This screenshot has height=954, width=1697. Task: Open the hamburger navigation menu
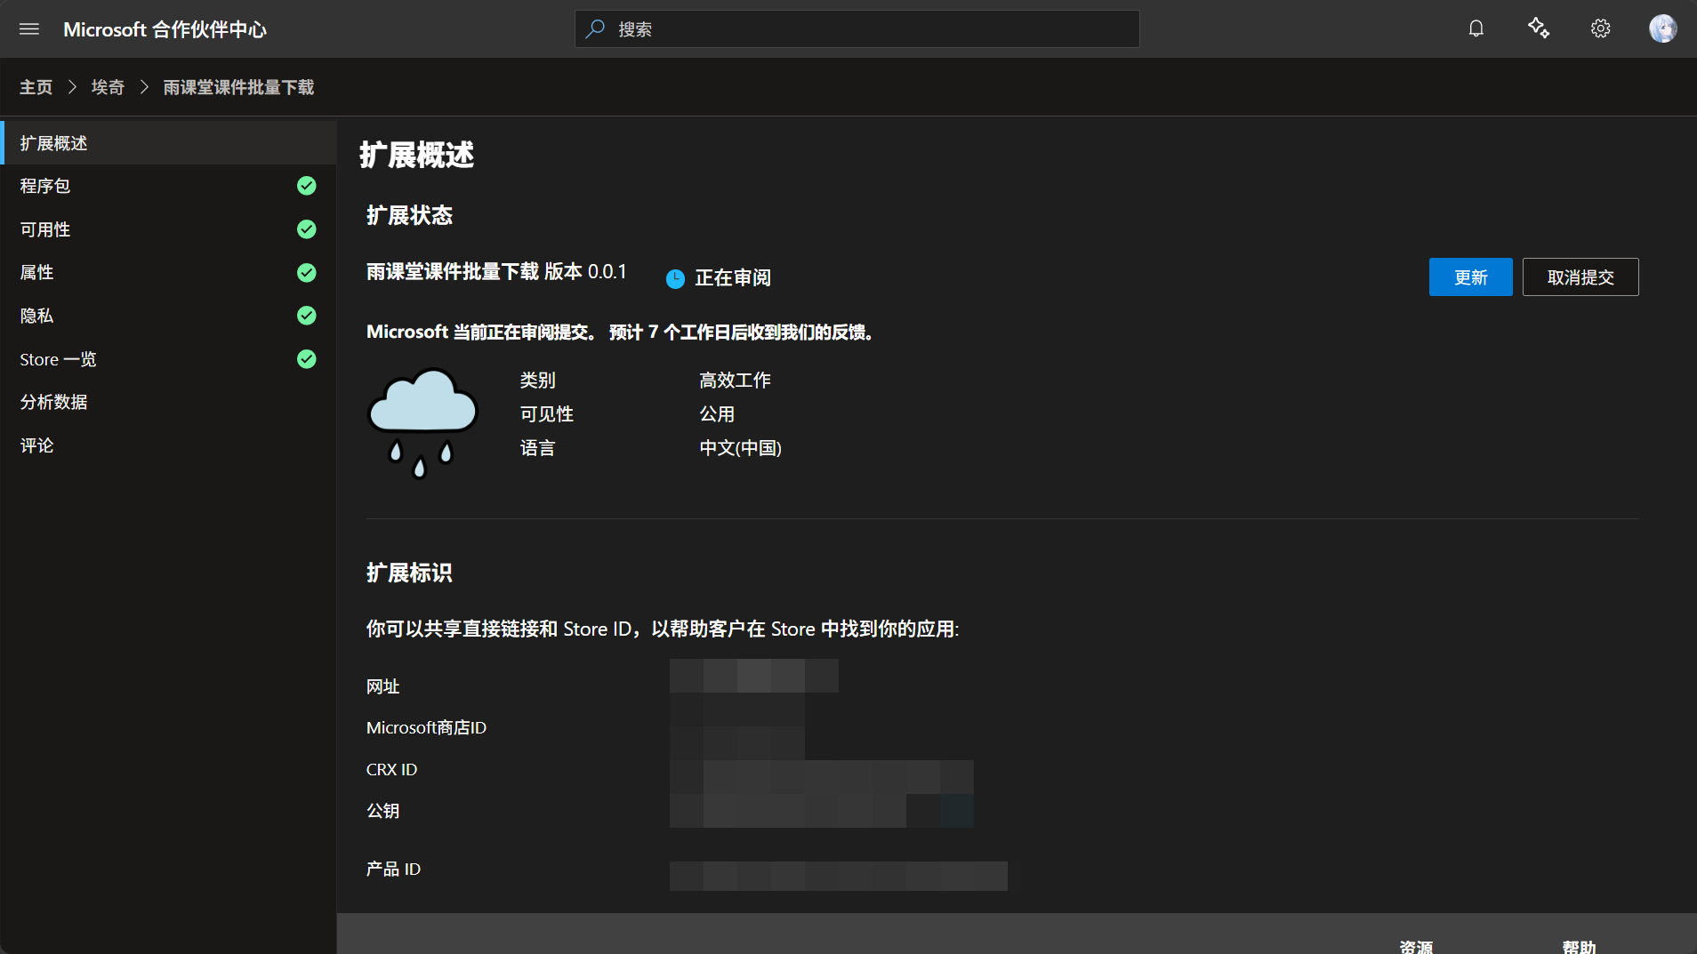point(29,29)
